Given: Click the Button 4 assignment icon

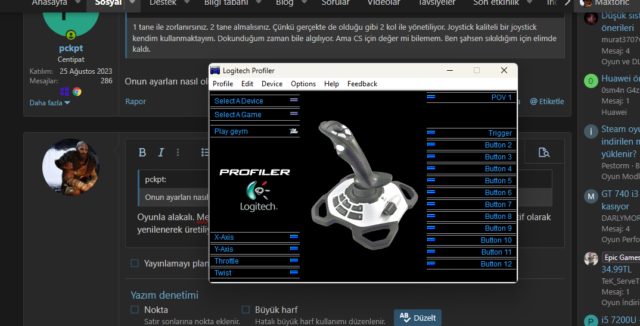Looking at the screenshot, I should 431,168.
